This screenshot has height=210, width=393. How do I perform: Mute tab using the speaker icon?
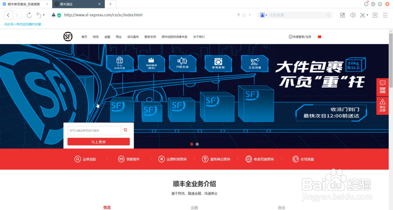tap(353, 15)
